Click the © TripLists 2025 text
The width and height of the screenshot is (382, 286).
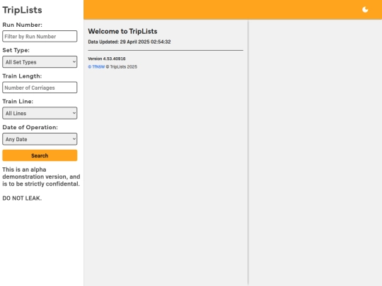(122, 66)
